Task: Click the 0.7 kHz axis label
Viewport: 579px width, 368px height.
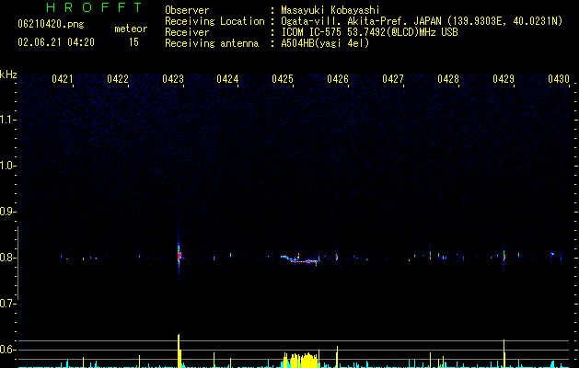Action: 6,304
